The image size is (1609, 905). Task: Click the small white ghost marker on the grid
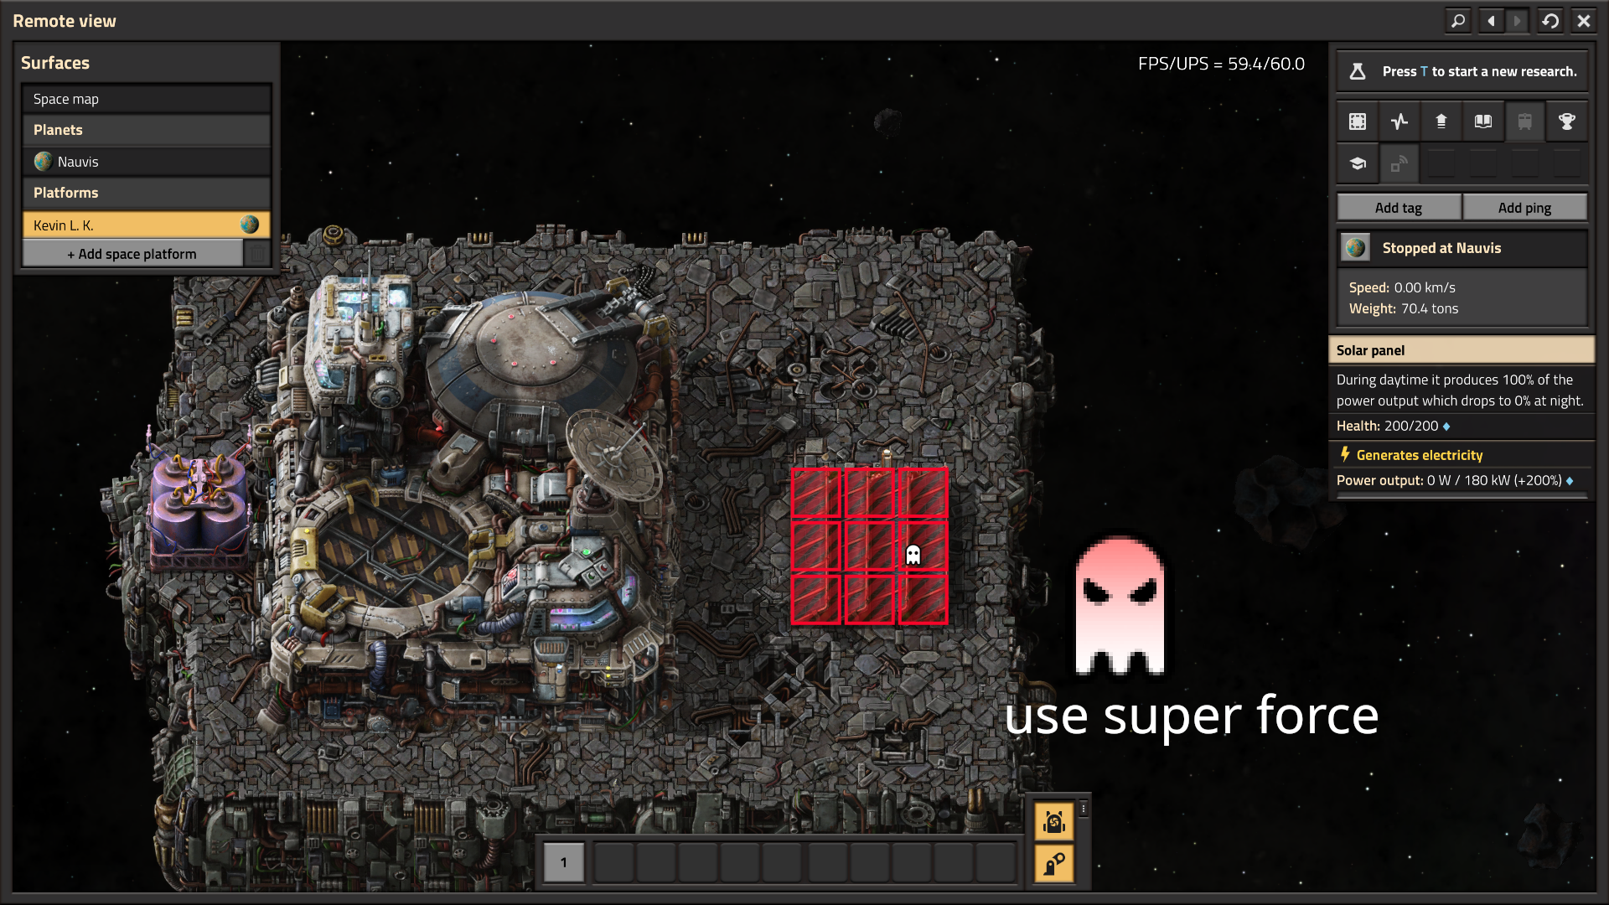(x=913, y=554)
